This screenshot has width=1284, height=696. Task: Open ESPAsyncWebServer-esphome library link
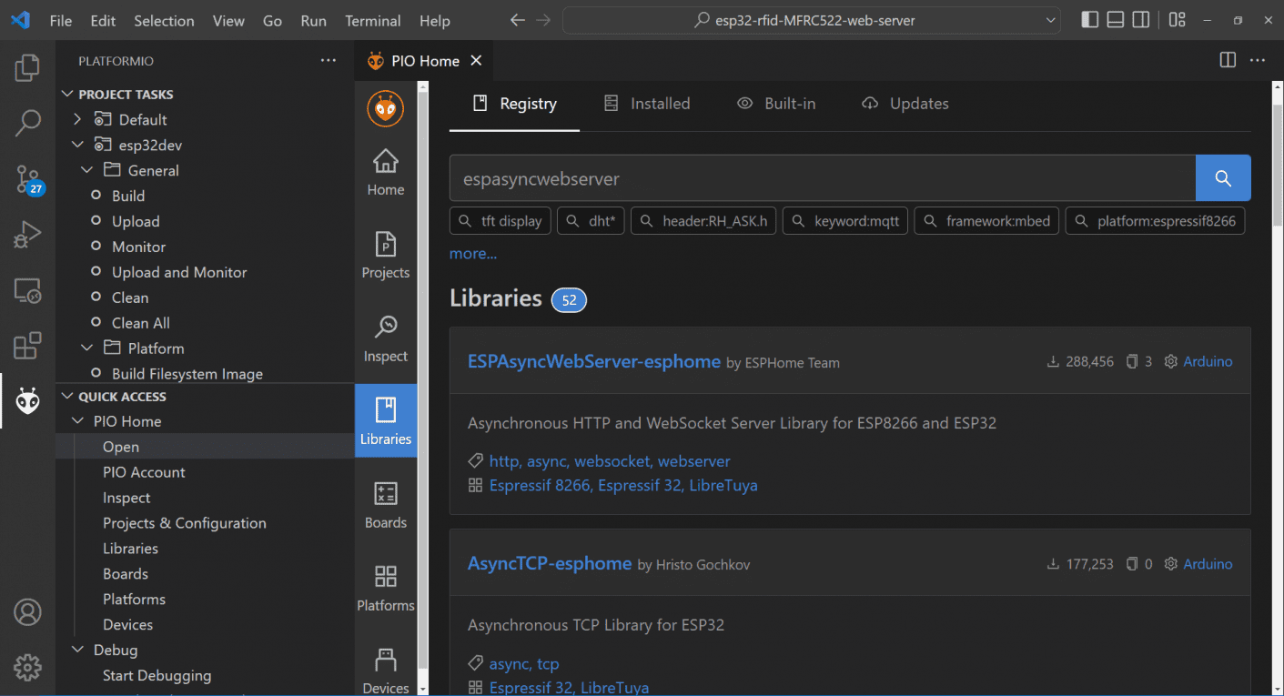(593, 361)
